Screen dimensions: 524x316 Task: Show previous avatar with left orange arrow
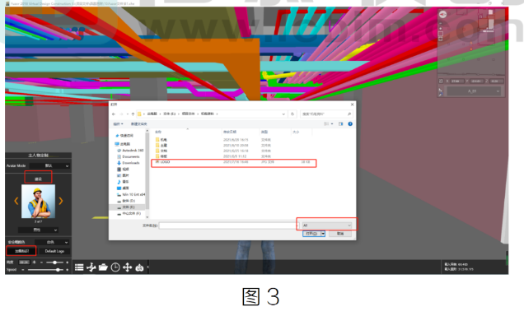point(16,201)
